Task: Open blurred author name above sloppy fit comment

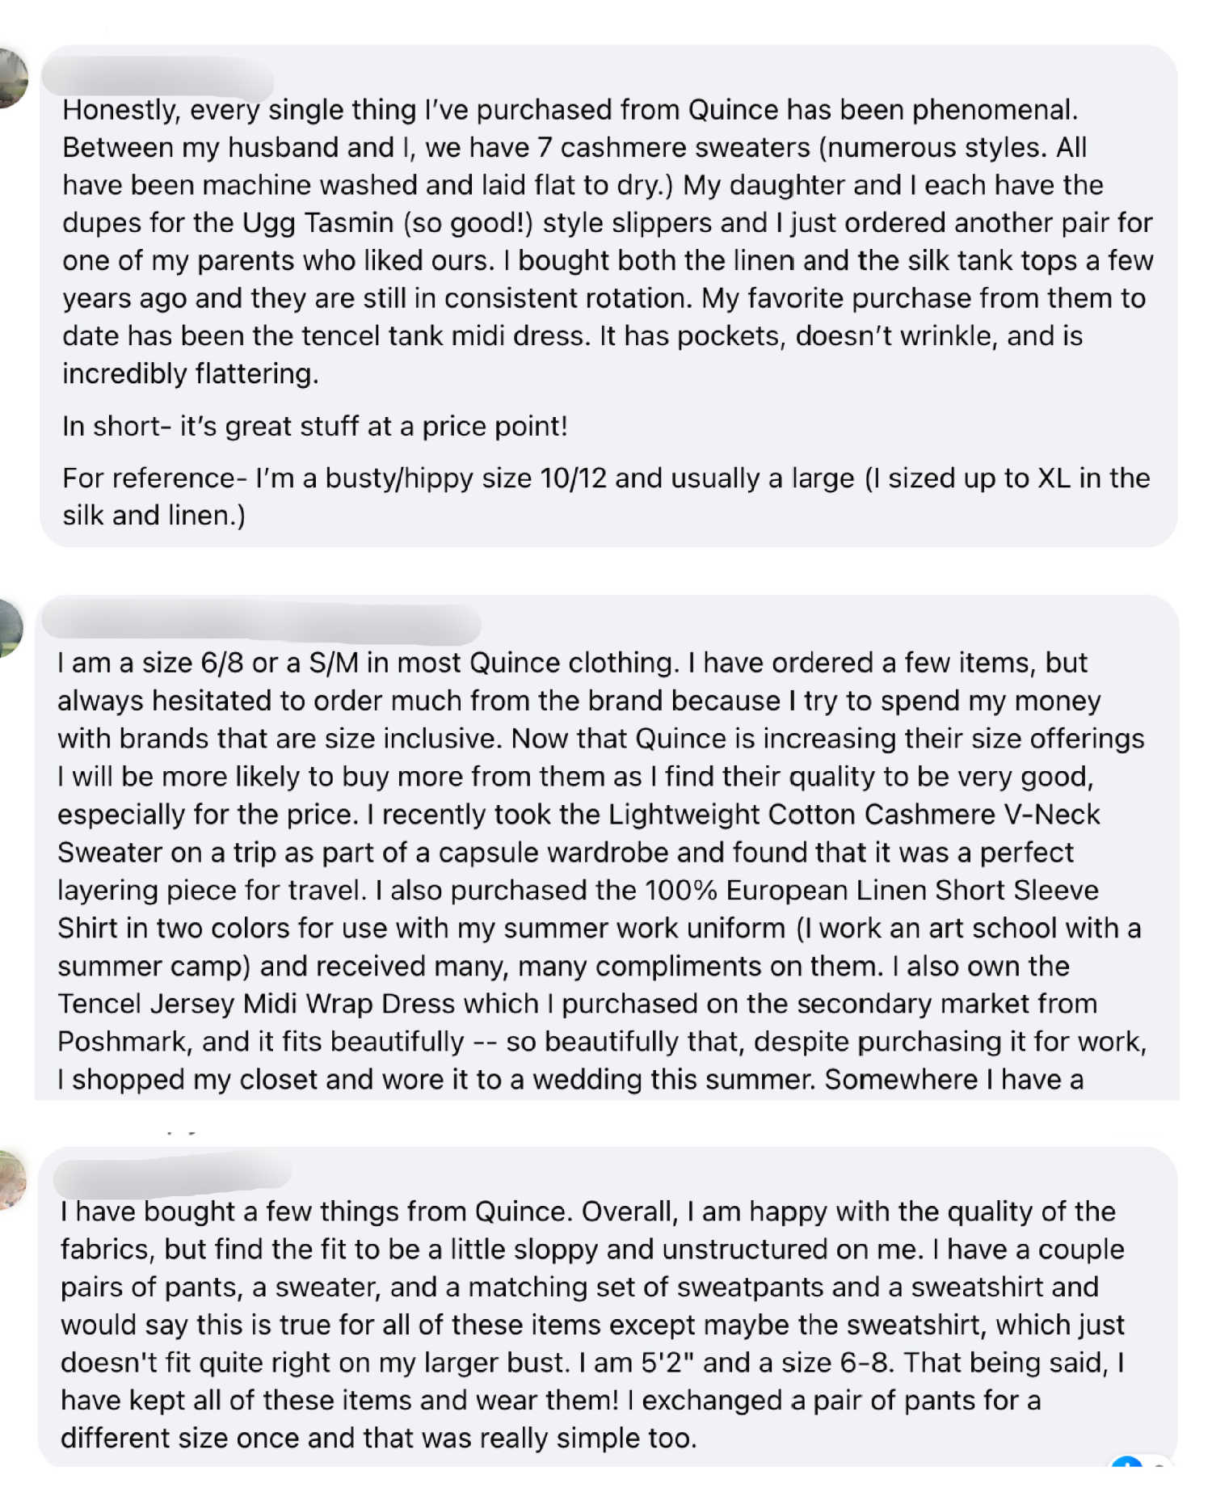Action: pos(172,1177)
